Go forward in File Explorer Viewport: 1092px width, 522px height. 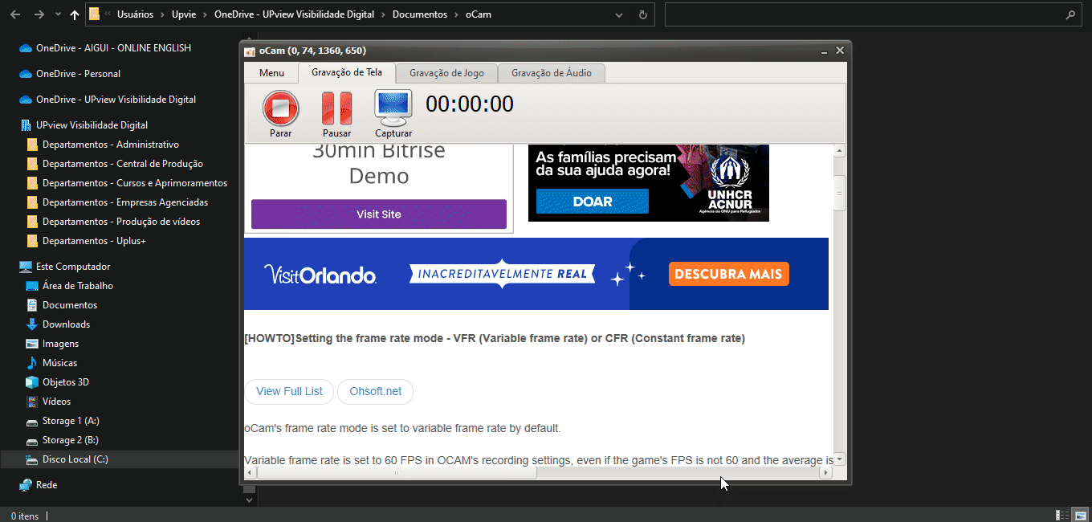point(39,14)
